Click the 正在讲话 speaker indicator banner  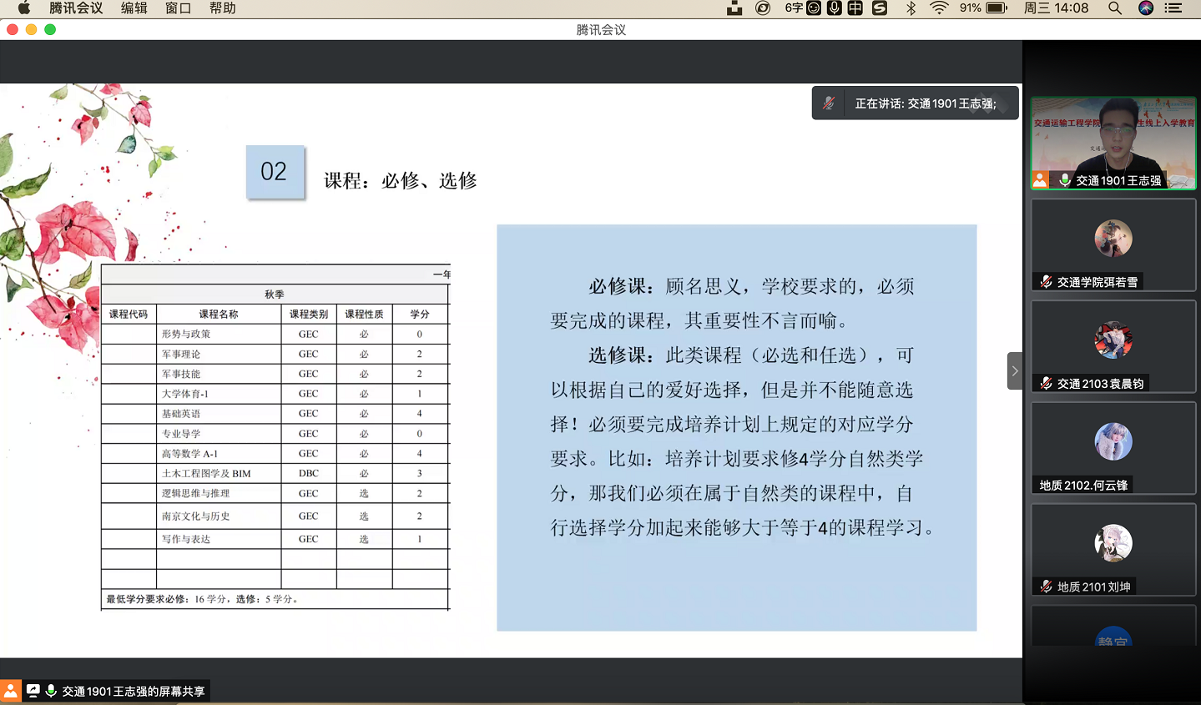[x=915, y=103]
